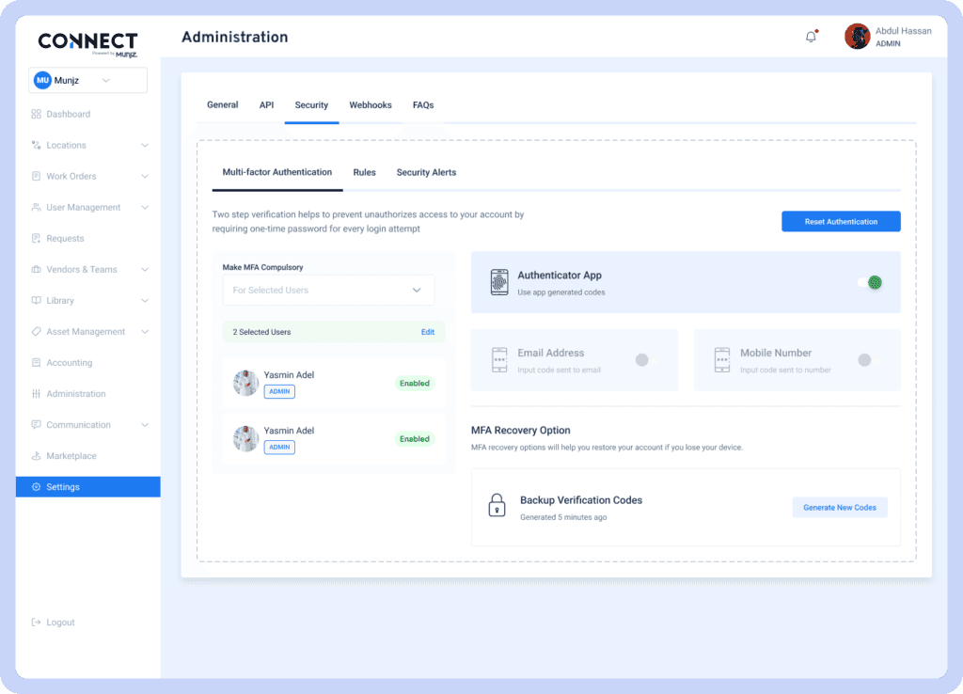This screenshot has width=963, height=694.
Task: Click the Reset Authentication button
Action: [x=841, y=222]
